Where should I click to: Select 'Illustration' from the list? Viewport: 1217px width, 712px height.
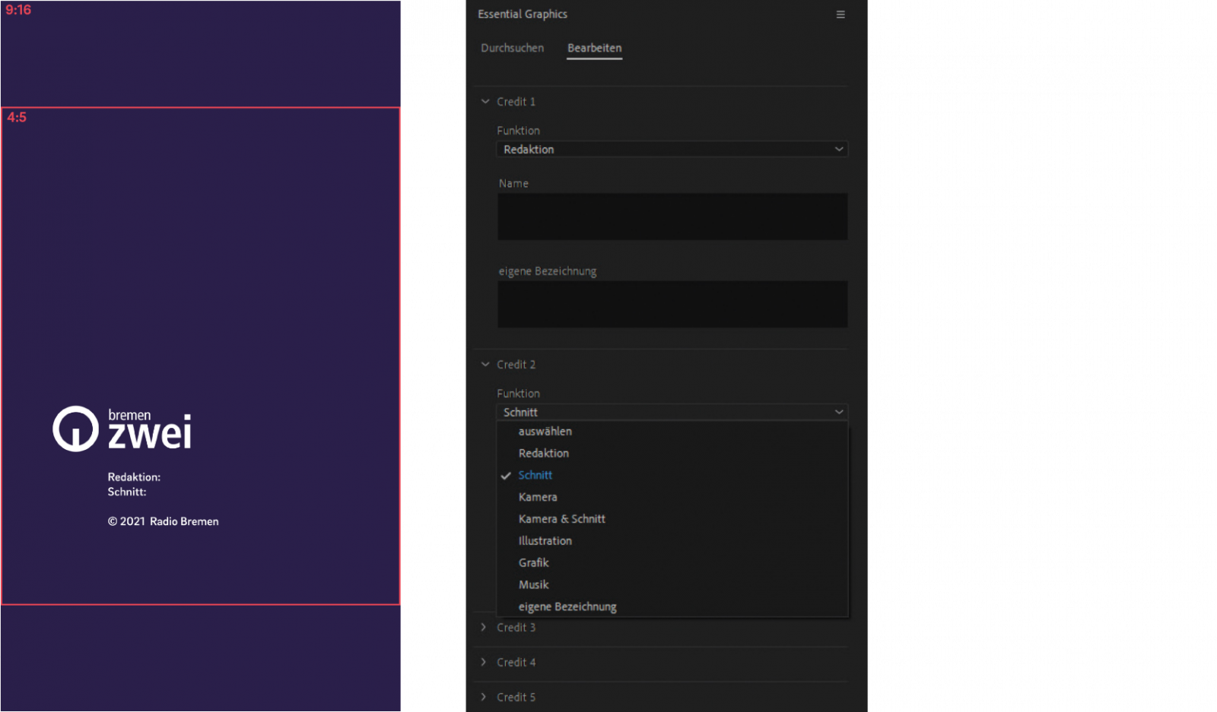pyautogui.click(x=545, y=541)
